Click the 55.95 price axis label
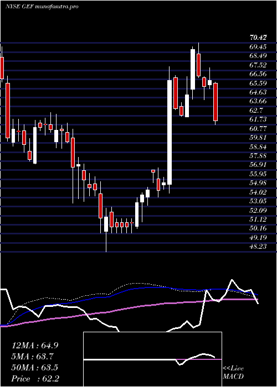The image size is (277, 387). 258,174
